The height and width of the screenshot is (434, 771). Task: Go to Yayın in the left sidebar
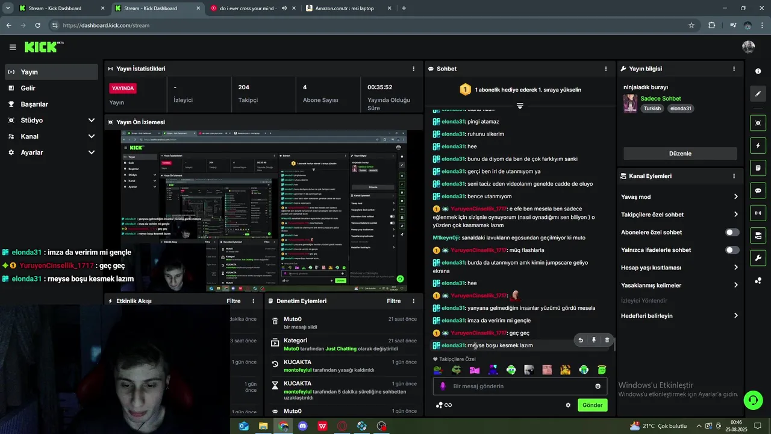click(51, 72)
